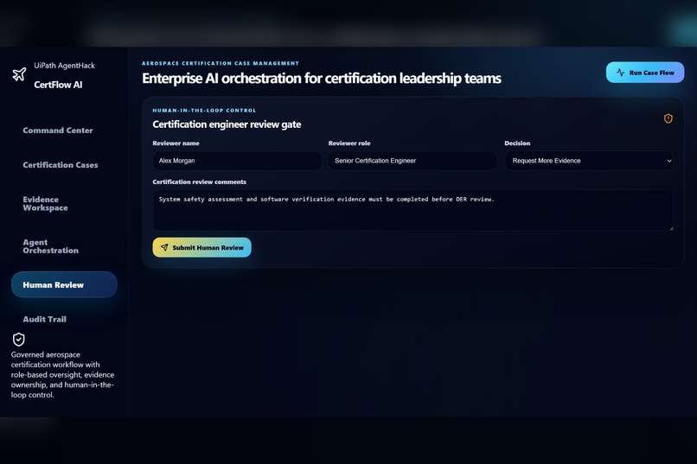This screenshot has height=464, width=697.
Task: Click the paper plane icon on Submit button
Action: click(164, 247)
